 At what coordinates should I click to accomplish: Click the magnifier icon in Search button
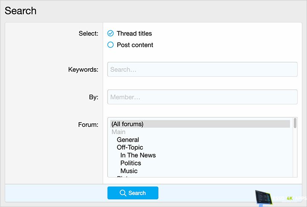click(x=123, y=193)
